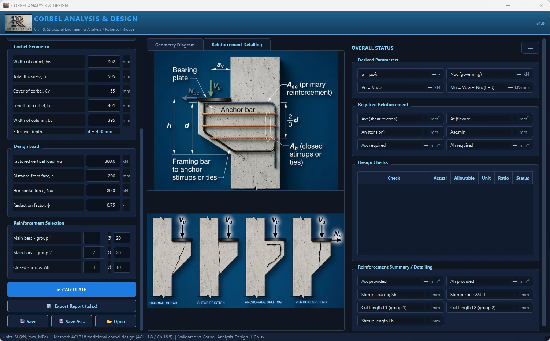Screen dimensions: 550x341
Task: Open an existing file with the Open button
Action: (116, 321)
